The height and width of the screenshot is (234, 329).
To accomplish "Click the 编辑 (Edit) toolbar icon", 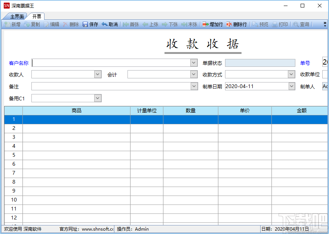I will point(52,24).
